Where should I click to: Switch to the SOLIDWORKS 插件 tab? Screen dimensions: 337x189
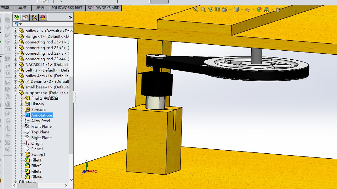point(67,8)
